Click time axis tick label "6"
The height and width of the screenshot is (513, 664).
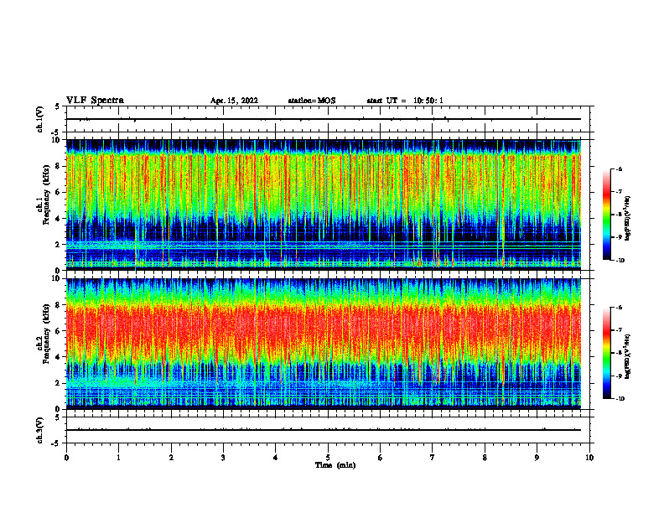coord(381,458)
